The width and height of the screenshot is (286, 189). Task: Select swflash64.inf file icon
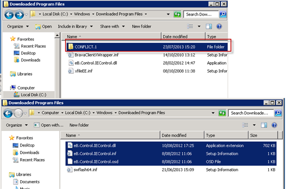tap(70, 170)
